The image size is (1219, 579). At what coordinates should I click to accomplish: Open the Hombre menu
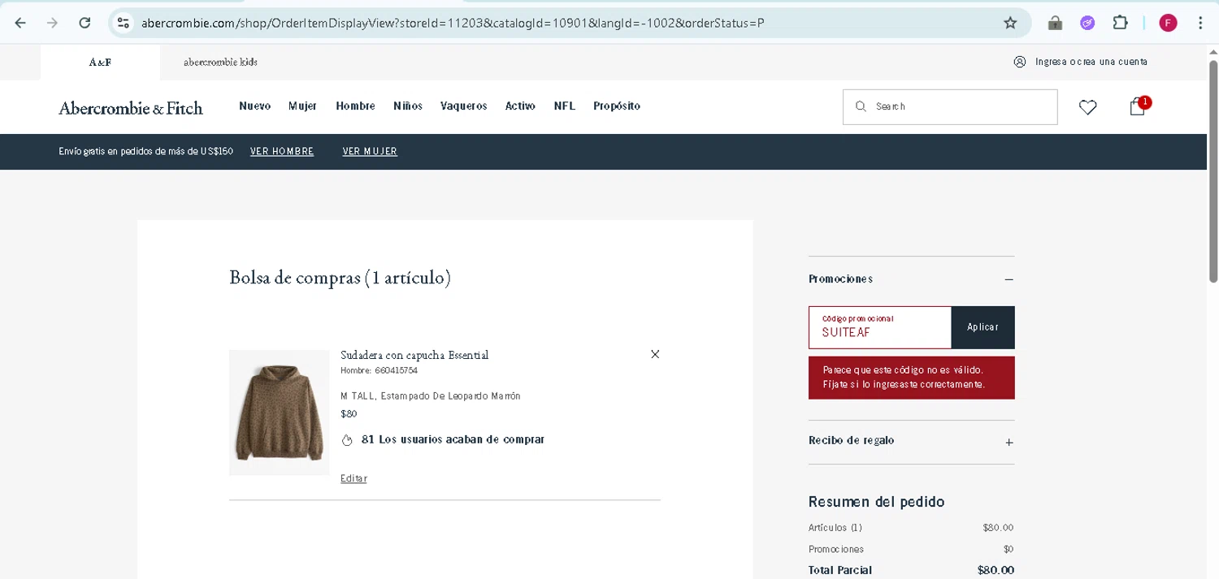(x=355, y=106)
